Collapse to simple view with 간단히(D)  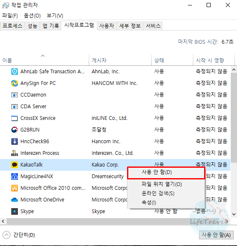point(19,235)
